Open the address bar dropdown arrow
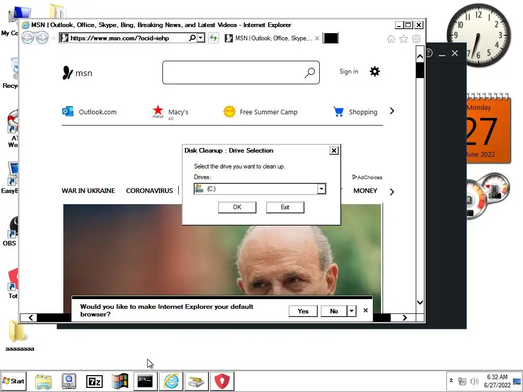 pyautogui.click(x=200, y=38)
